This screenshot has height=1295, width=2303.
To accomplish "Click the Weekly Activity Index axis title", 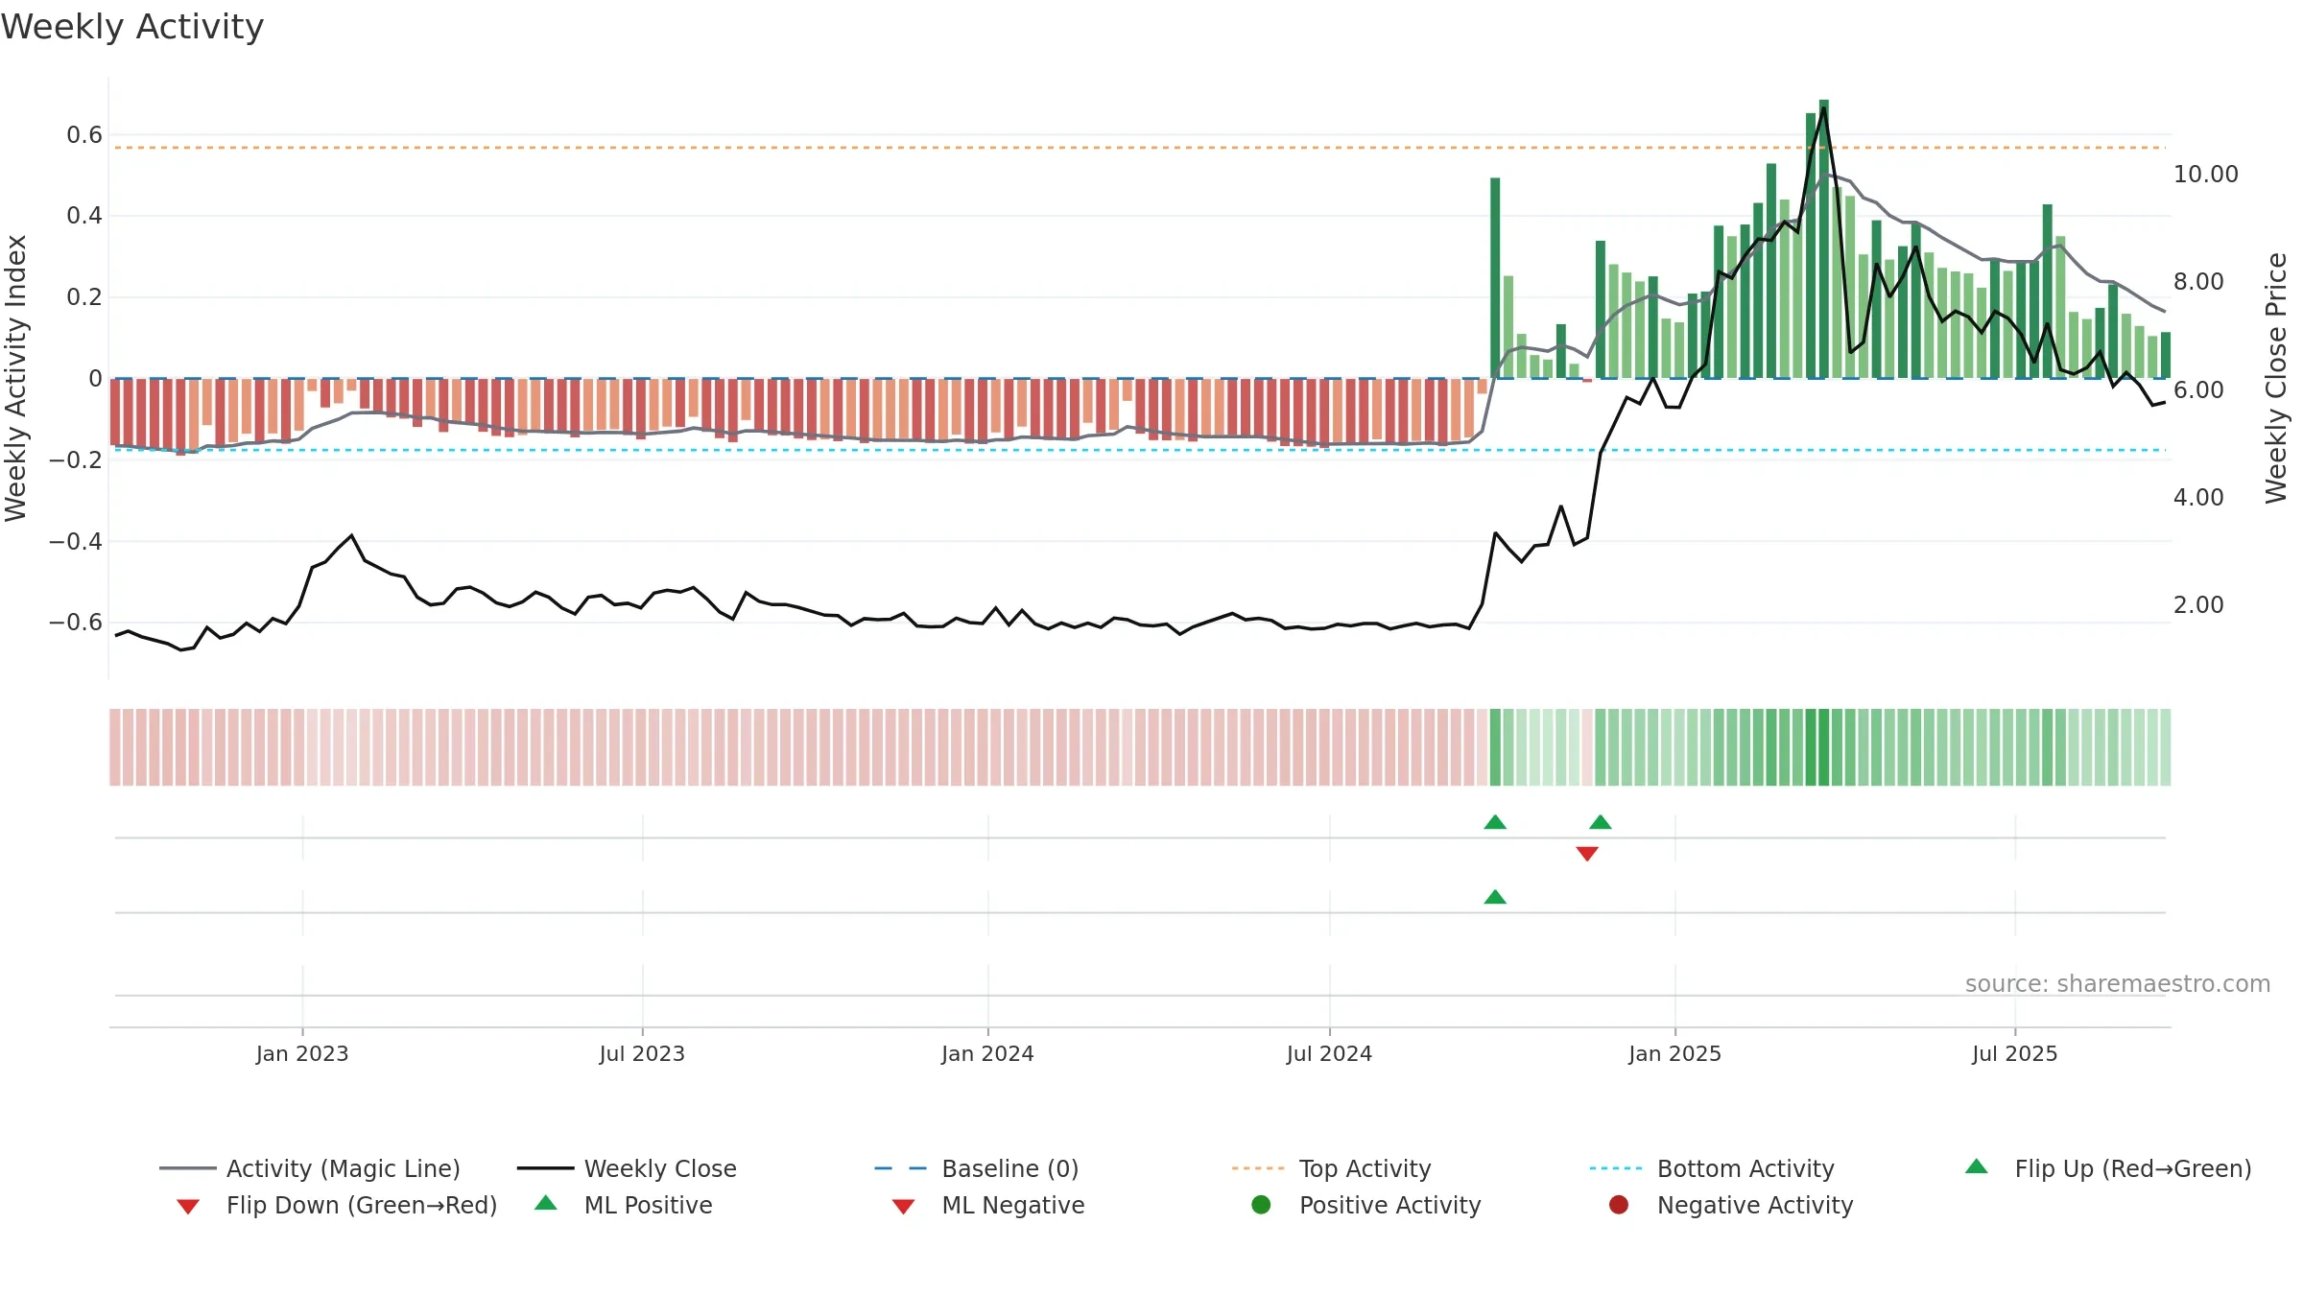I will (x=15, y=378).
